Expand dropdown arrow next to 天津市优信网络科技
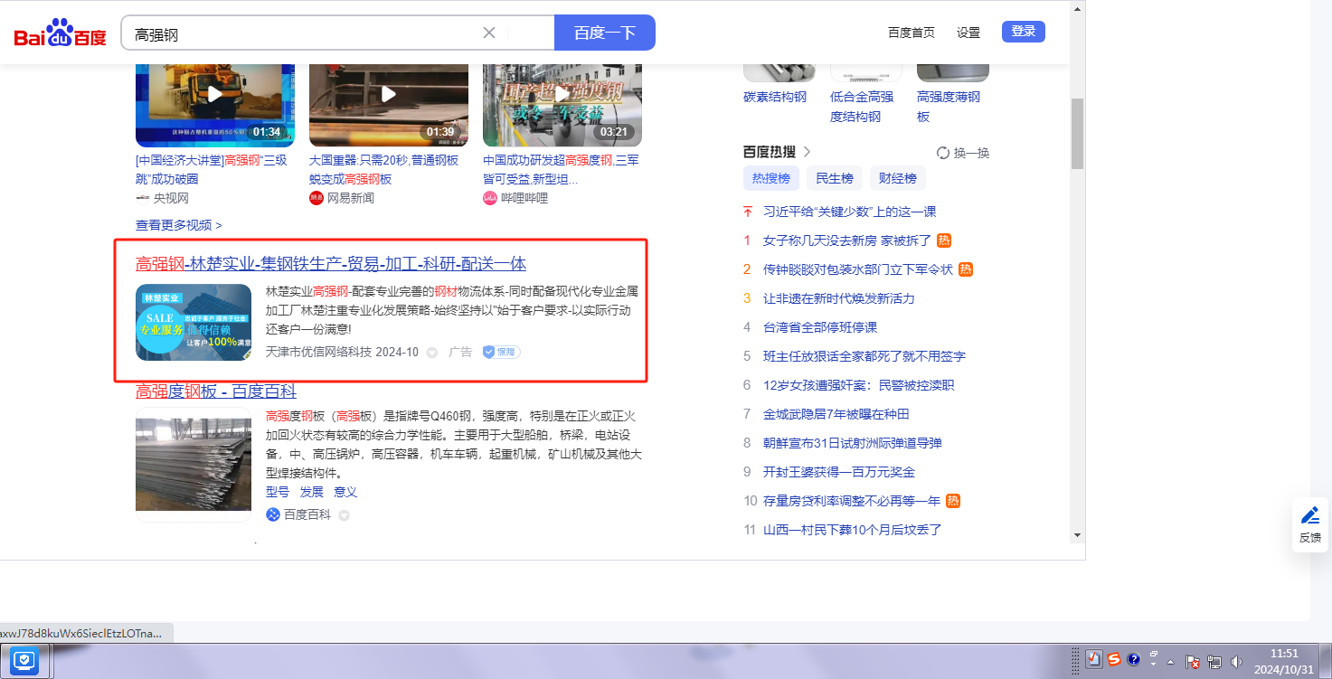Viewport: 1332px width, 679px height. tap(431, 353)
